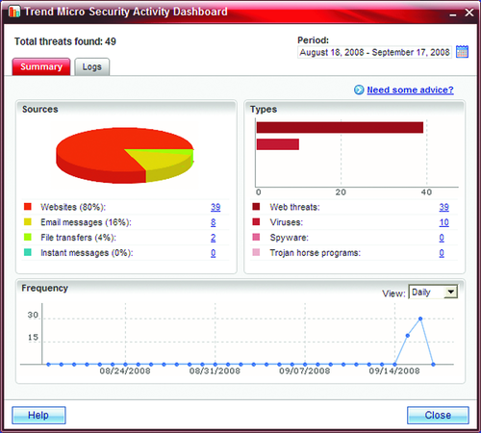Click the Close button
Screen dimensions: 481x433
tap(438, 416)
